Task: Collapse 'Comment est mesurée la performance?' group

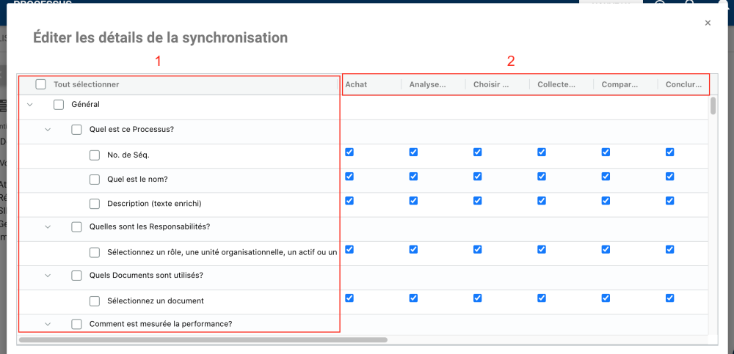Action: pyautogui.click(x=48, y=324)
